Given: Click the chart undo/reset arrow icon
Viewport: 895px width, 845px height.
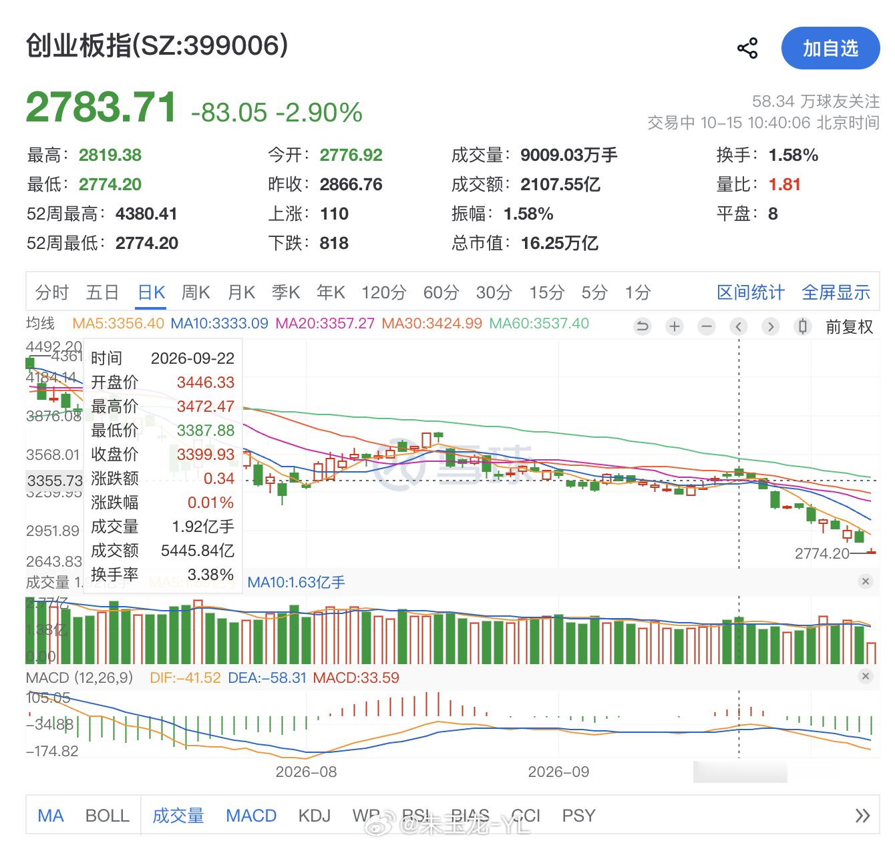Looking at the screenshot, I should [643, 326].
